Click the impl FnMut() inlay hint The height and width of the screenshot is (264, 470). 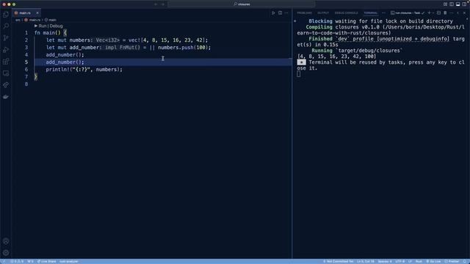coord(123,48)
